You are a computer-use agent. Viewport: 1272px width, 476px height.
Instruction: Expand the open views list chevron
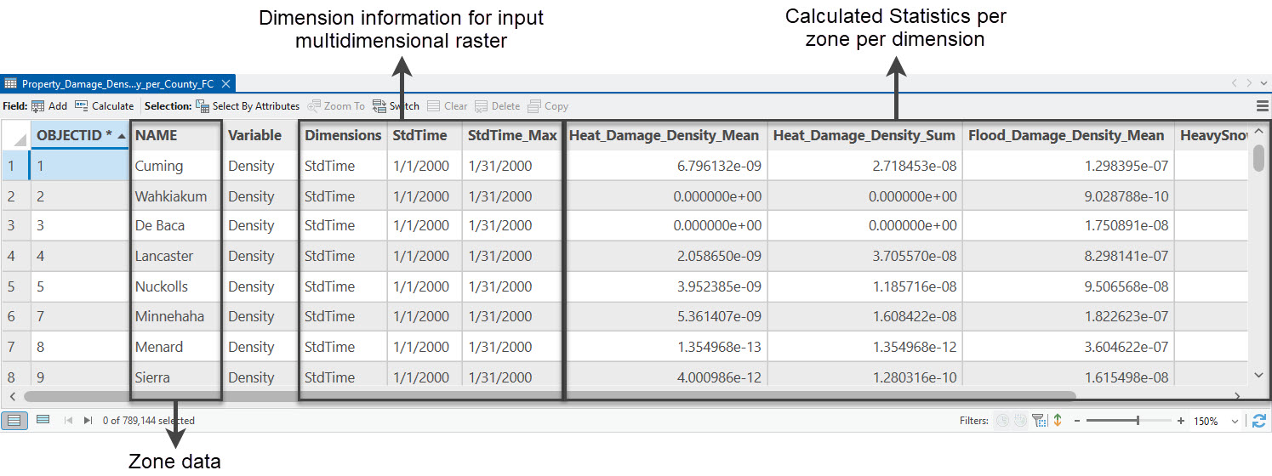pos(1263,83)
